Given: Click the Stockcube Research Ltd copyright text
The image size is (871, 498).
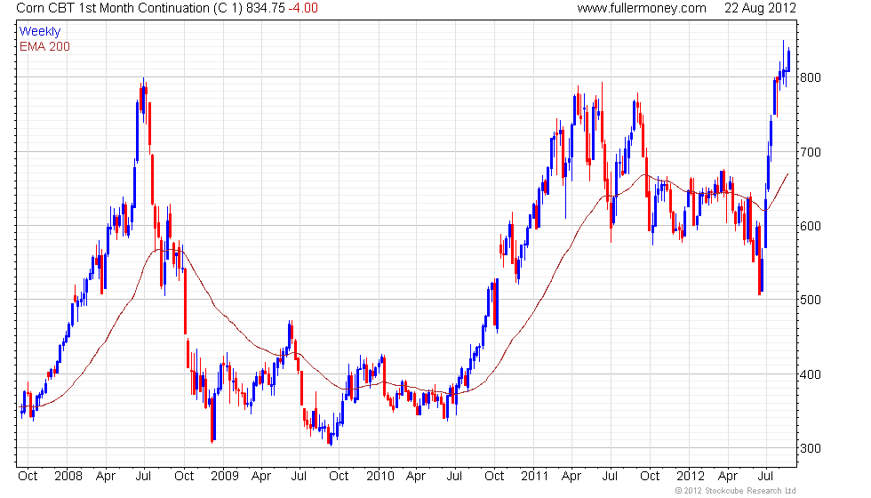Looking at the screenshot, I should (736, 491).
